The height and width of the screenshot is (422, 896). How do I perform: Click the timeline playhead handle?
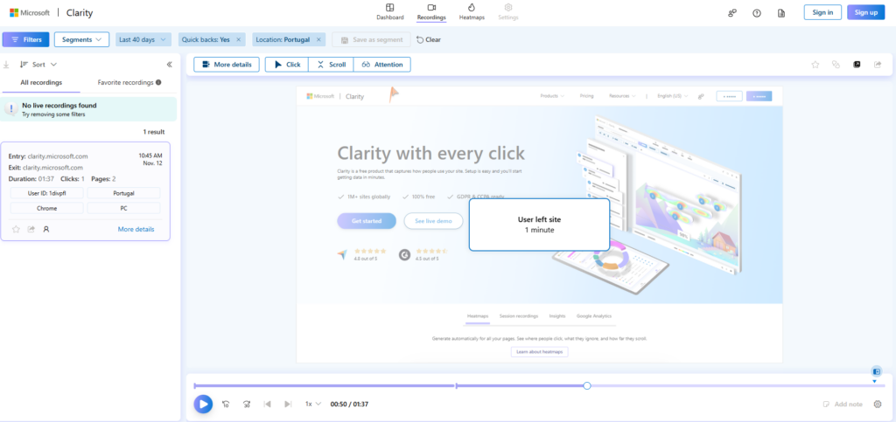(x=587, y=386)
